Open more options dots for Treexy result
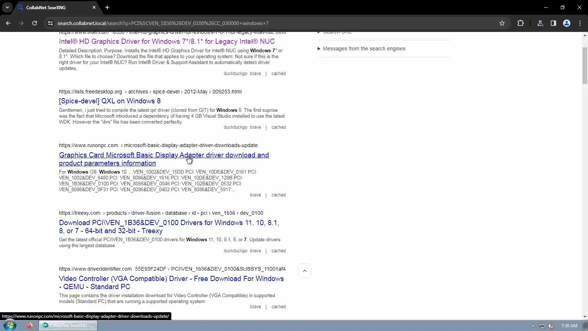Screen dimensions: 588x331 266,251
